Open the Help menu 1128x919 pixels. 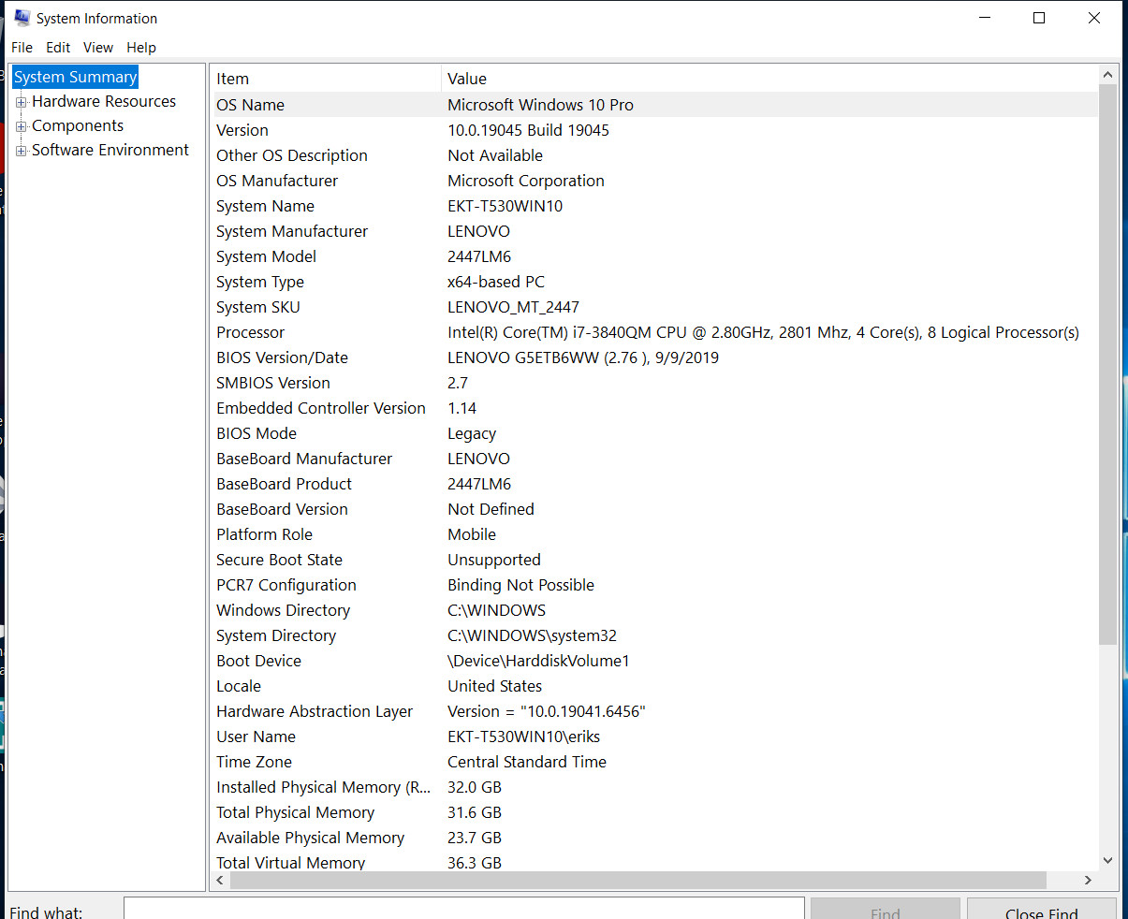(x=141, y=48)
